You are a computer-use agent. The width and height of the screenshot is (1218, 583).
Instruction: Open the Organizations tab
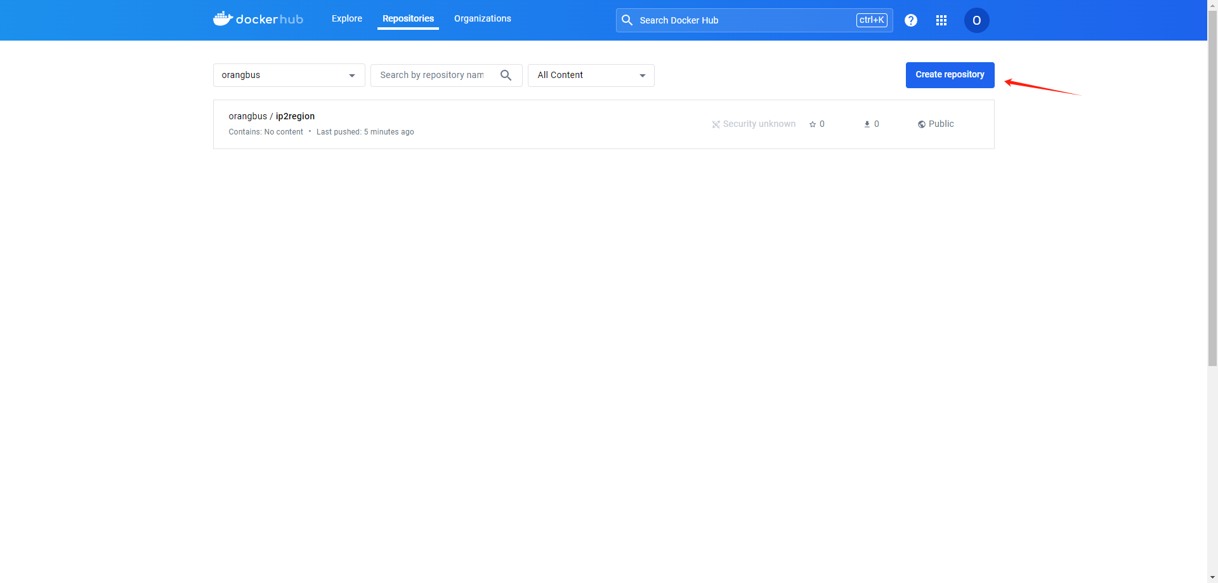482,19
